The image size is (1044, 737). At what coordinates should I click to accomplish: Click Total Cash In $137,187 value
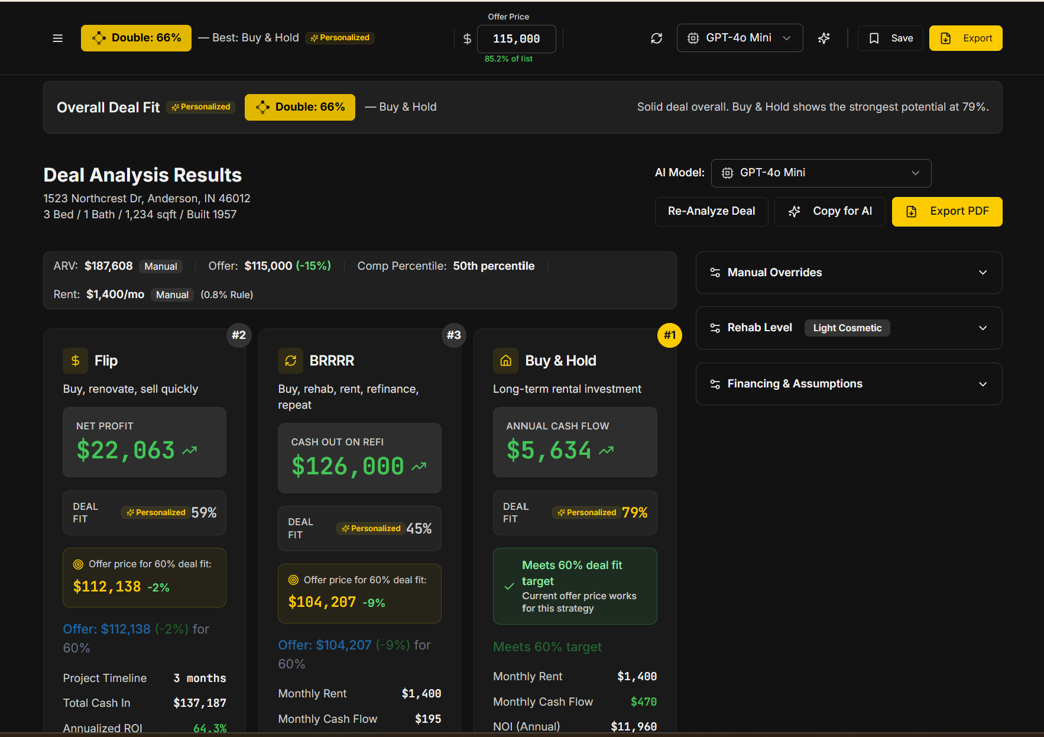[x=200, y=703]
